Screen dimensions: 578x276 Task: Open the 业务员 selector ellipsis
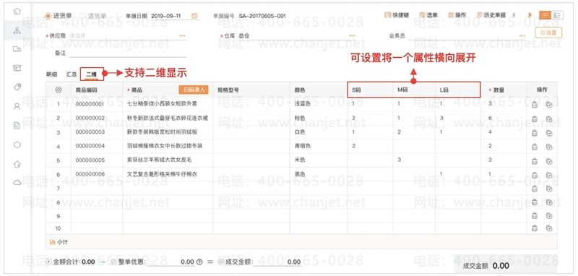pyautogui.click(x=522, y=35)
